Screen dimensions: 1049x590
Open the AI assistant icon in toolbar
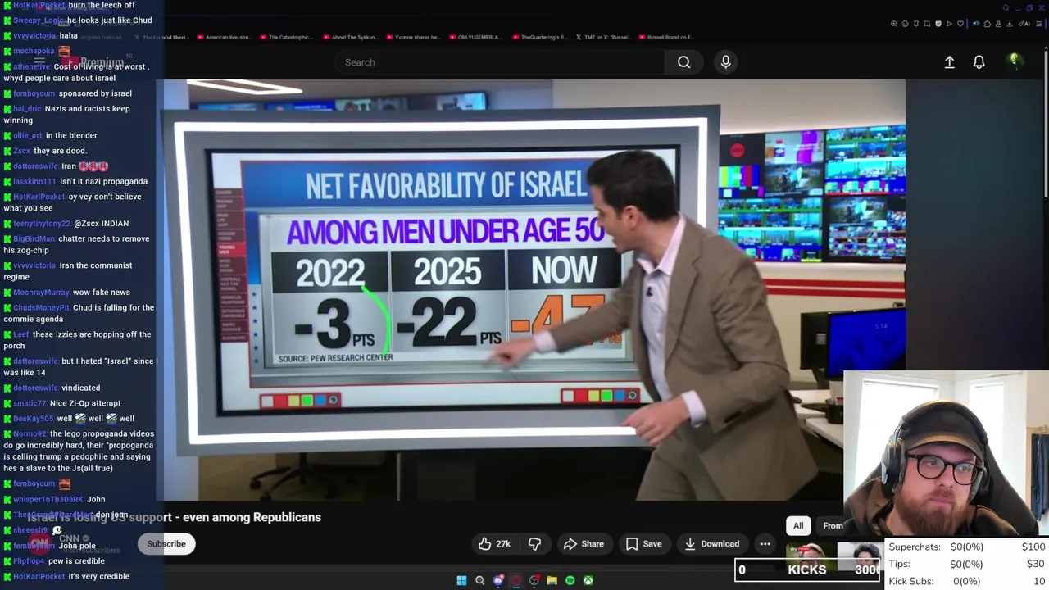pos(1024,24)
